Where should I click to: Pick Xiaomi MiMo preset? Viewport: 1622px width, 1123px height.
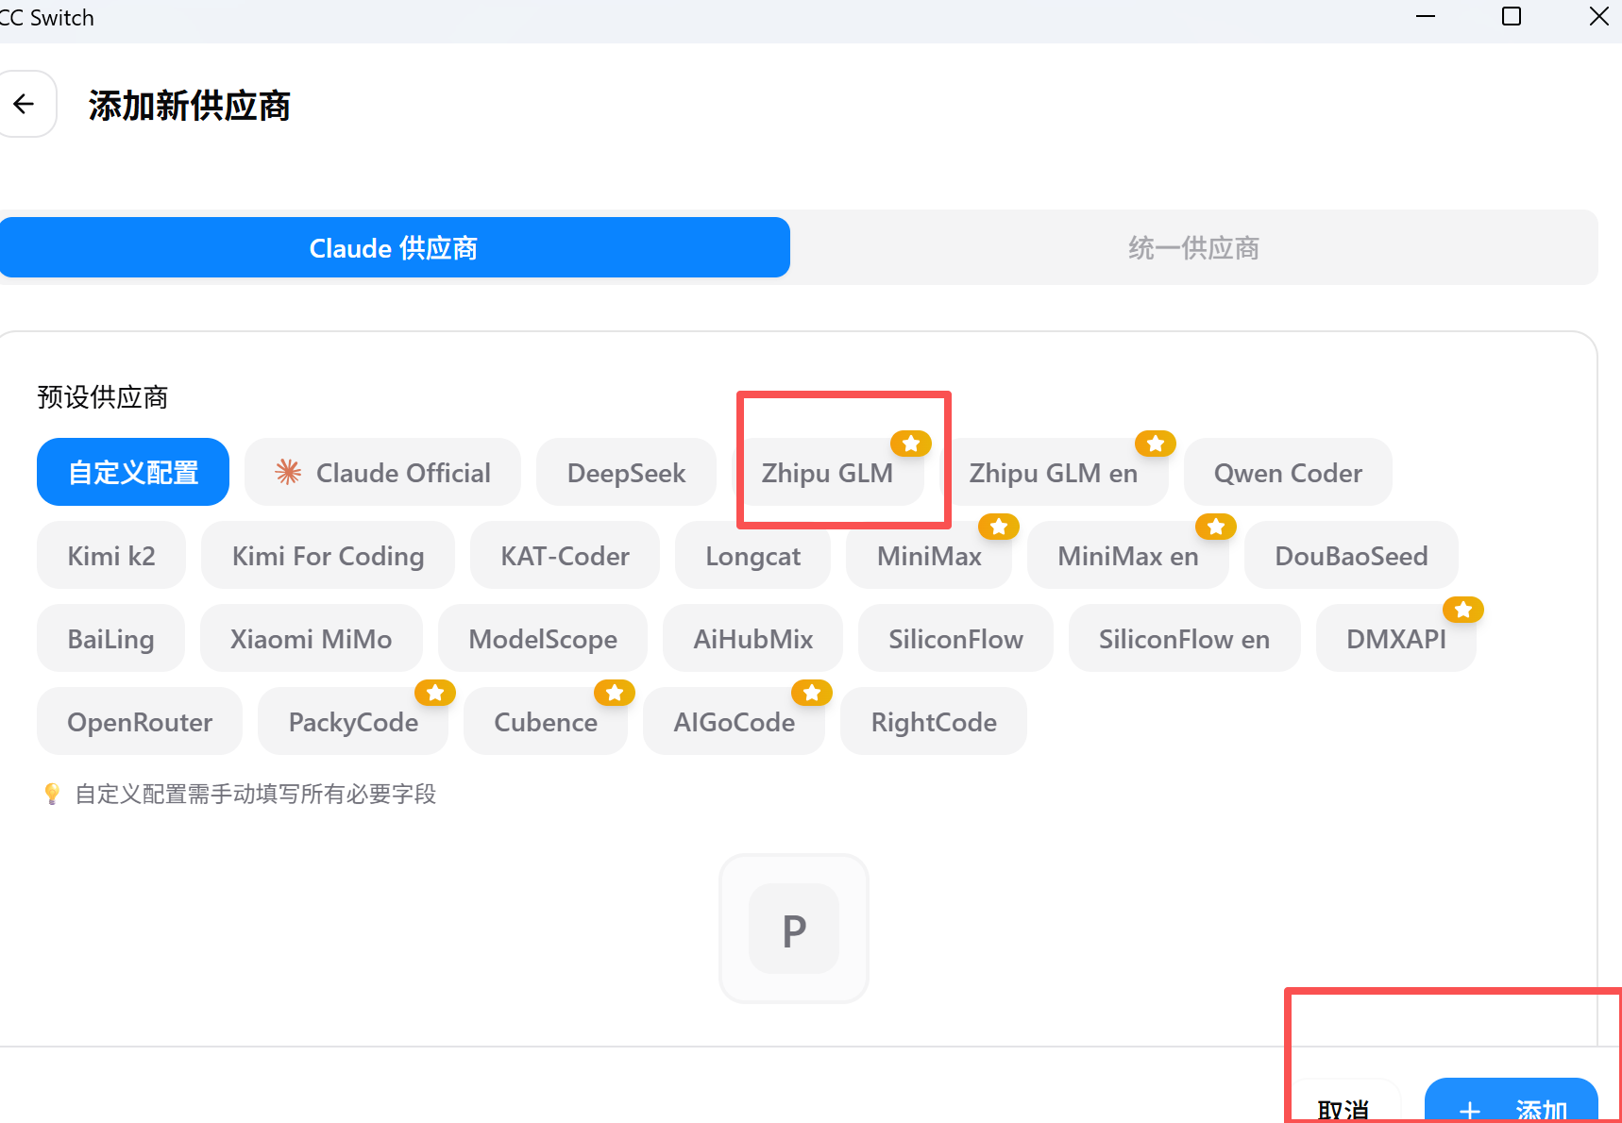click(312, 638)
